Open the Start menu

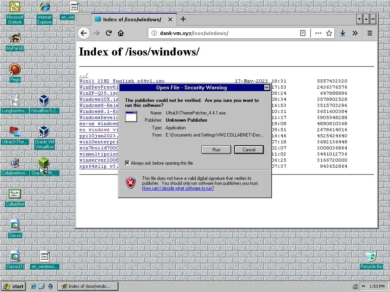coord(13,286)
